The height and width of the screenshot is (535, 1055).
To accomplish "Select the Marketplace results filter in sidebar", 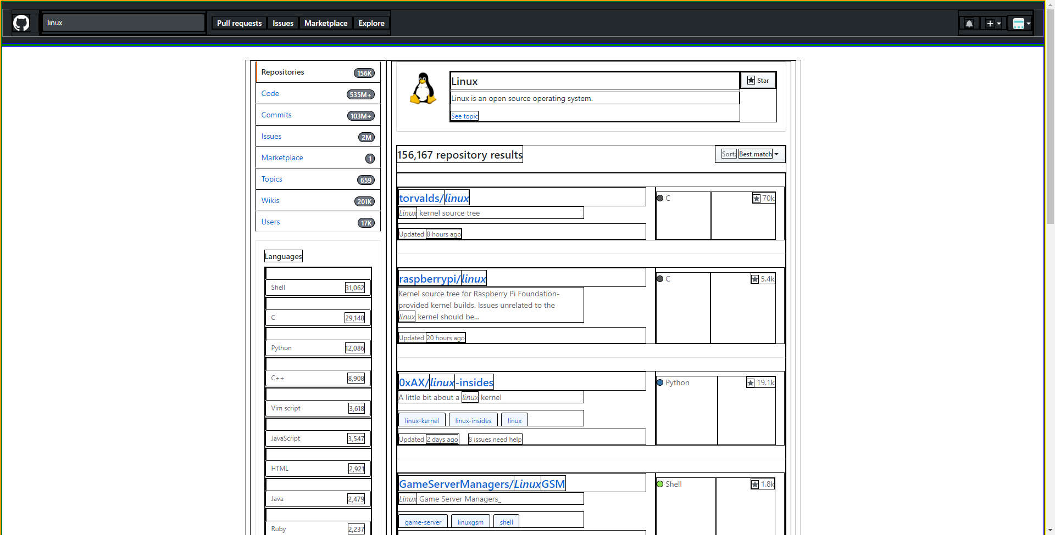I will 318,158.
